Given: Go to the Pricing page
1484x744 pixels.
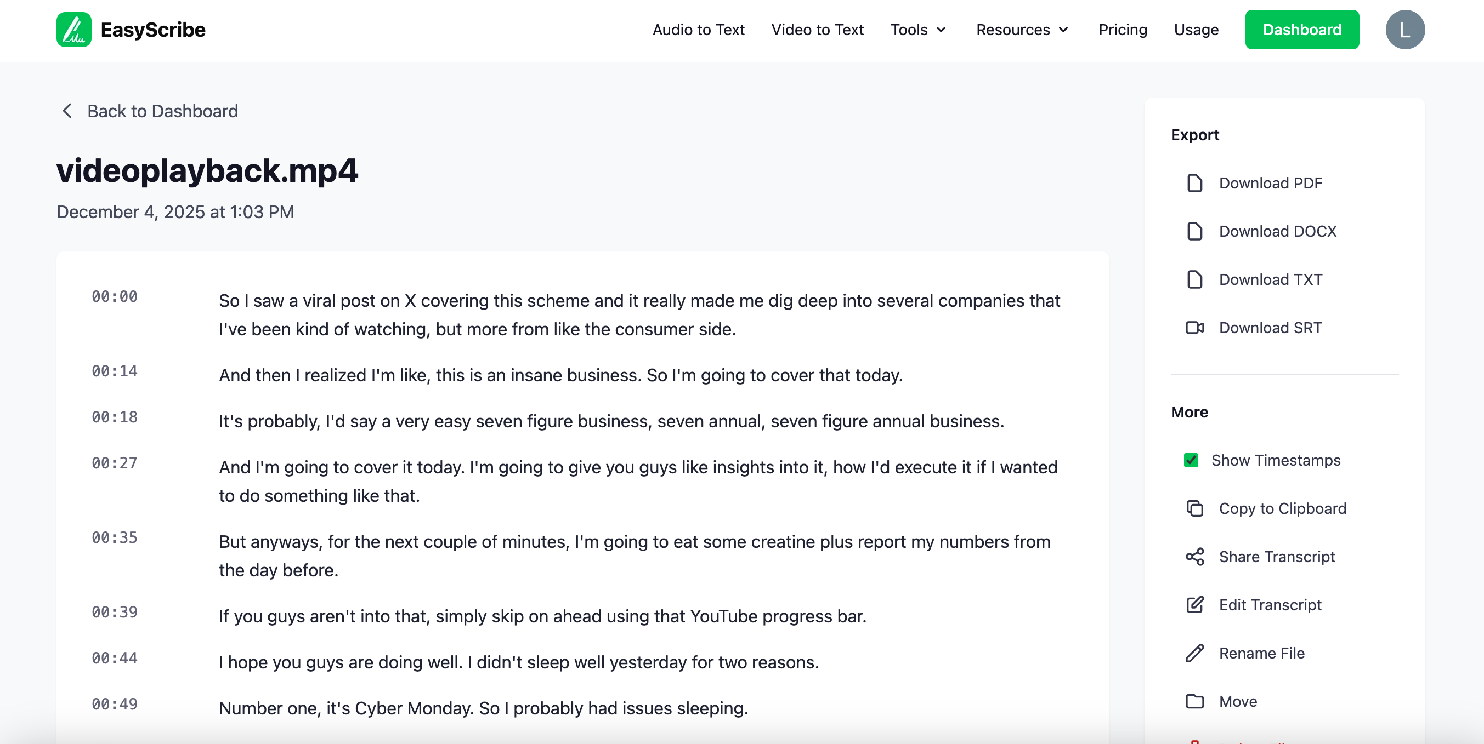Looking at the screenshot, I should pos(1122,30).
